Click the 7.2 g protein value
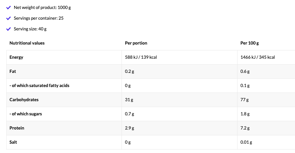The height and width of the screenshot is (153, 295). tap(245, 128)
